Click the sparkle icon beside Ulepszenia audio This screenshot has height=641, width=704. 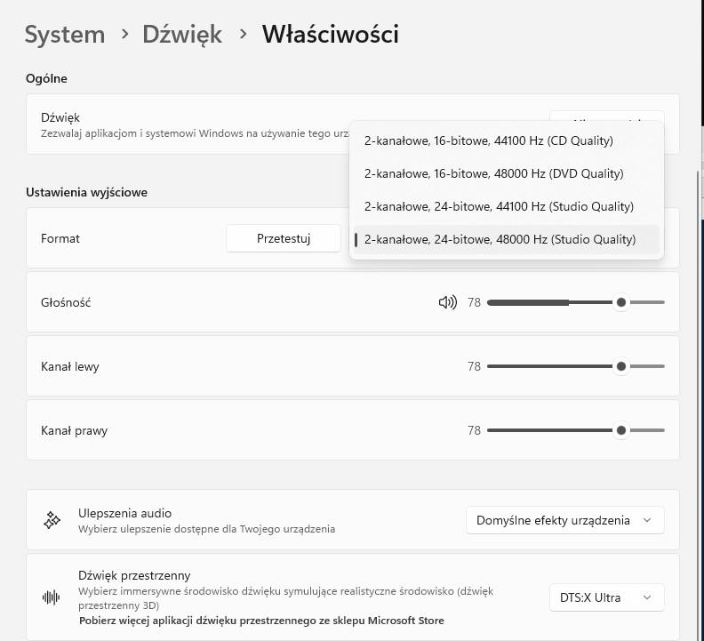(52, 520)
